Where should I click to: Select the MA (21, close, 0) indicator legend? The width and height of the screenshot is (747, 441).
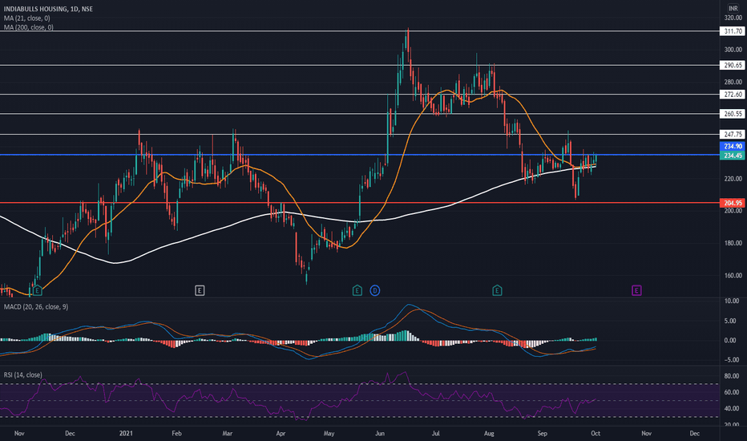pos(26,18)
